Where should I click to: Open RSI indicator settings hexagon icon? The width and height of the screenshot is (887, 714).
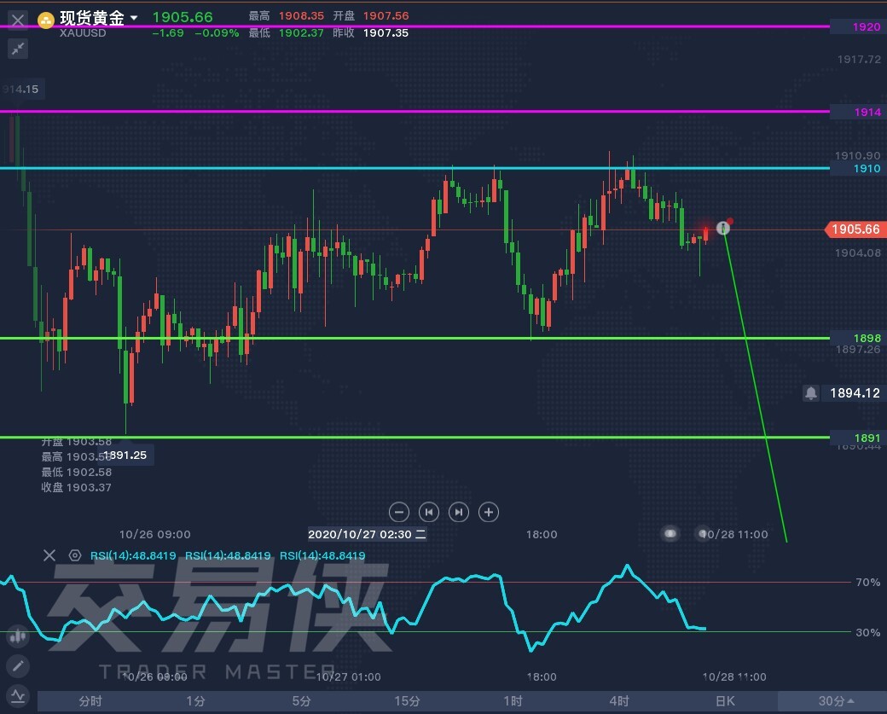click(75, 555)
